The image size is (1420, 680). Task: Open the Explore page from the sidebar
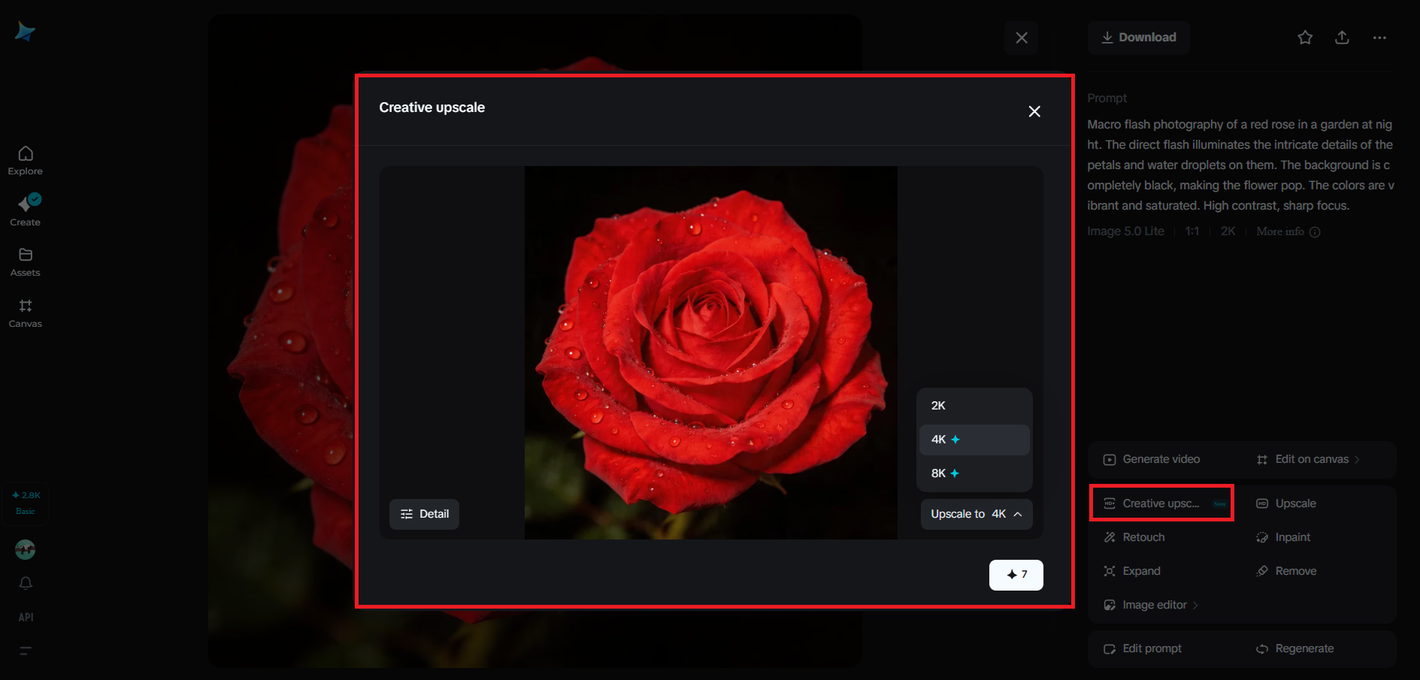(26, 161)
